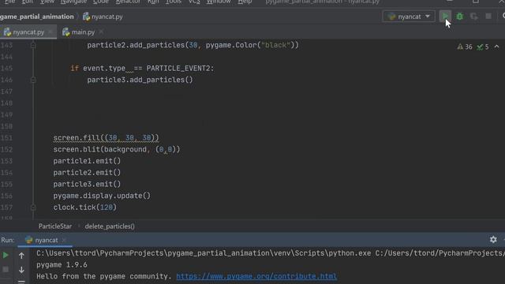Rerun nyancat from Run panel
The width and height of the screenshot is (505, 284).
tap(6, 256)
